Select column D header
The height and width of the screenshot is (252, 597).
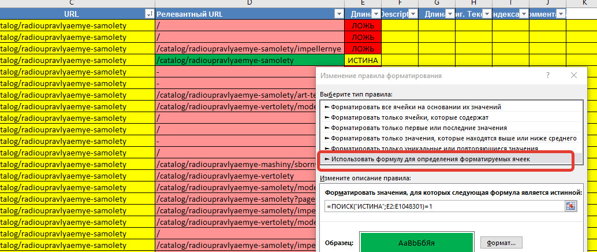click(249, 3)
